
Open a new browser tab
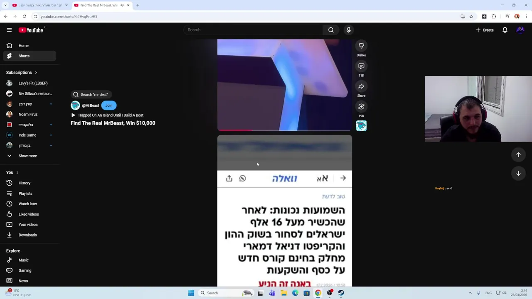[x=138, y=5]
